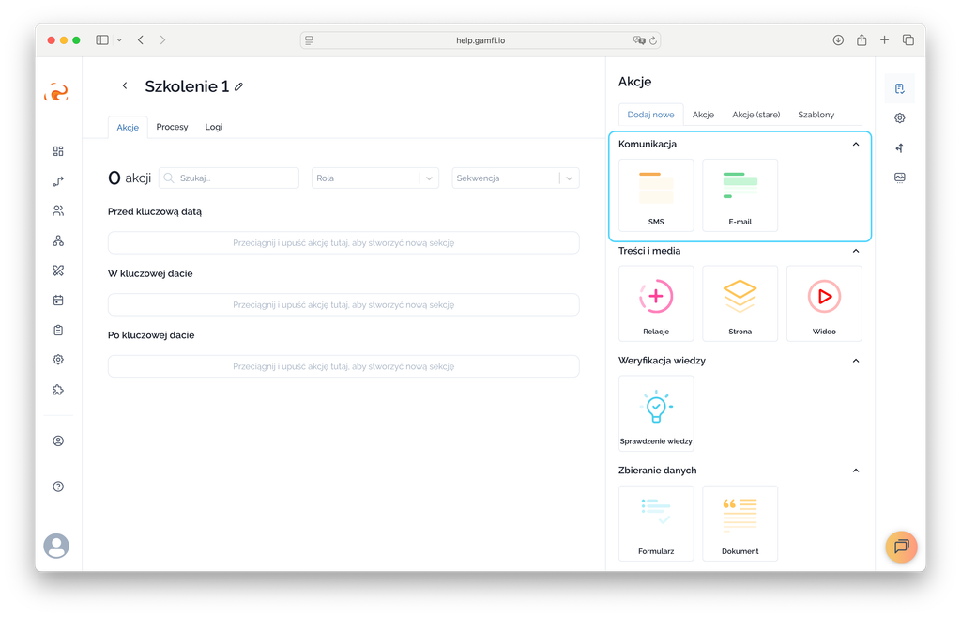Open the Rola dropdown filter
961x618 pixels.
click(x=374, y=178)
